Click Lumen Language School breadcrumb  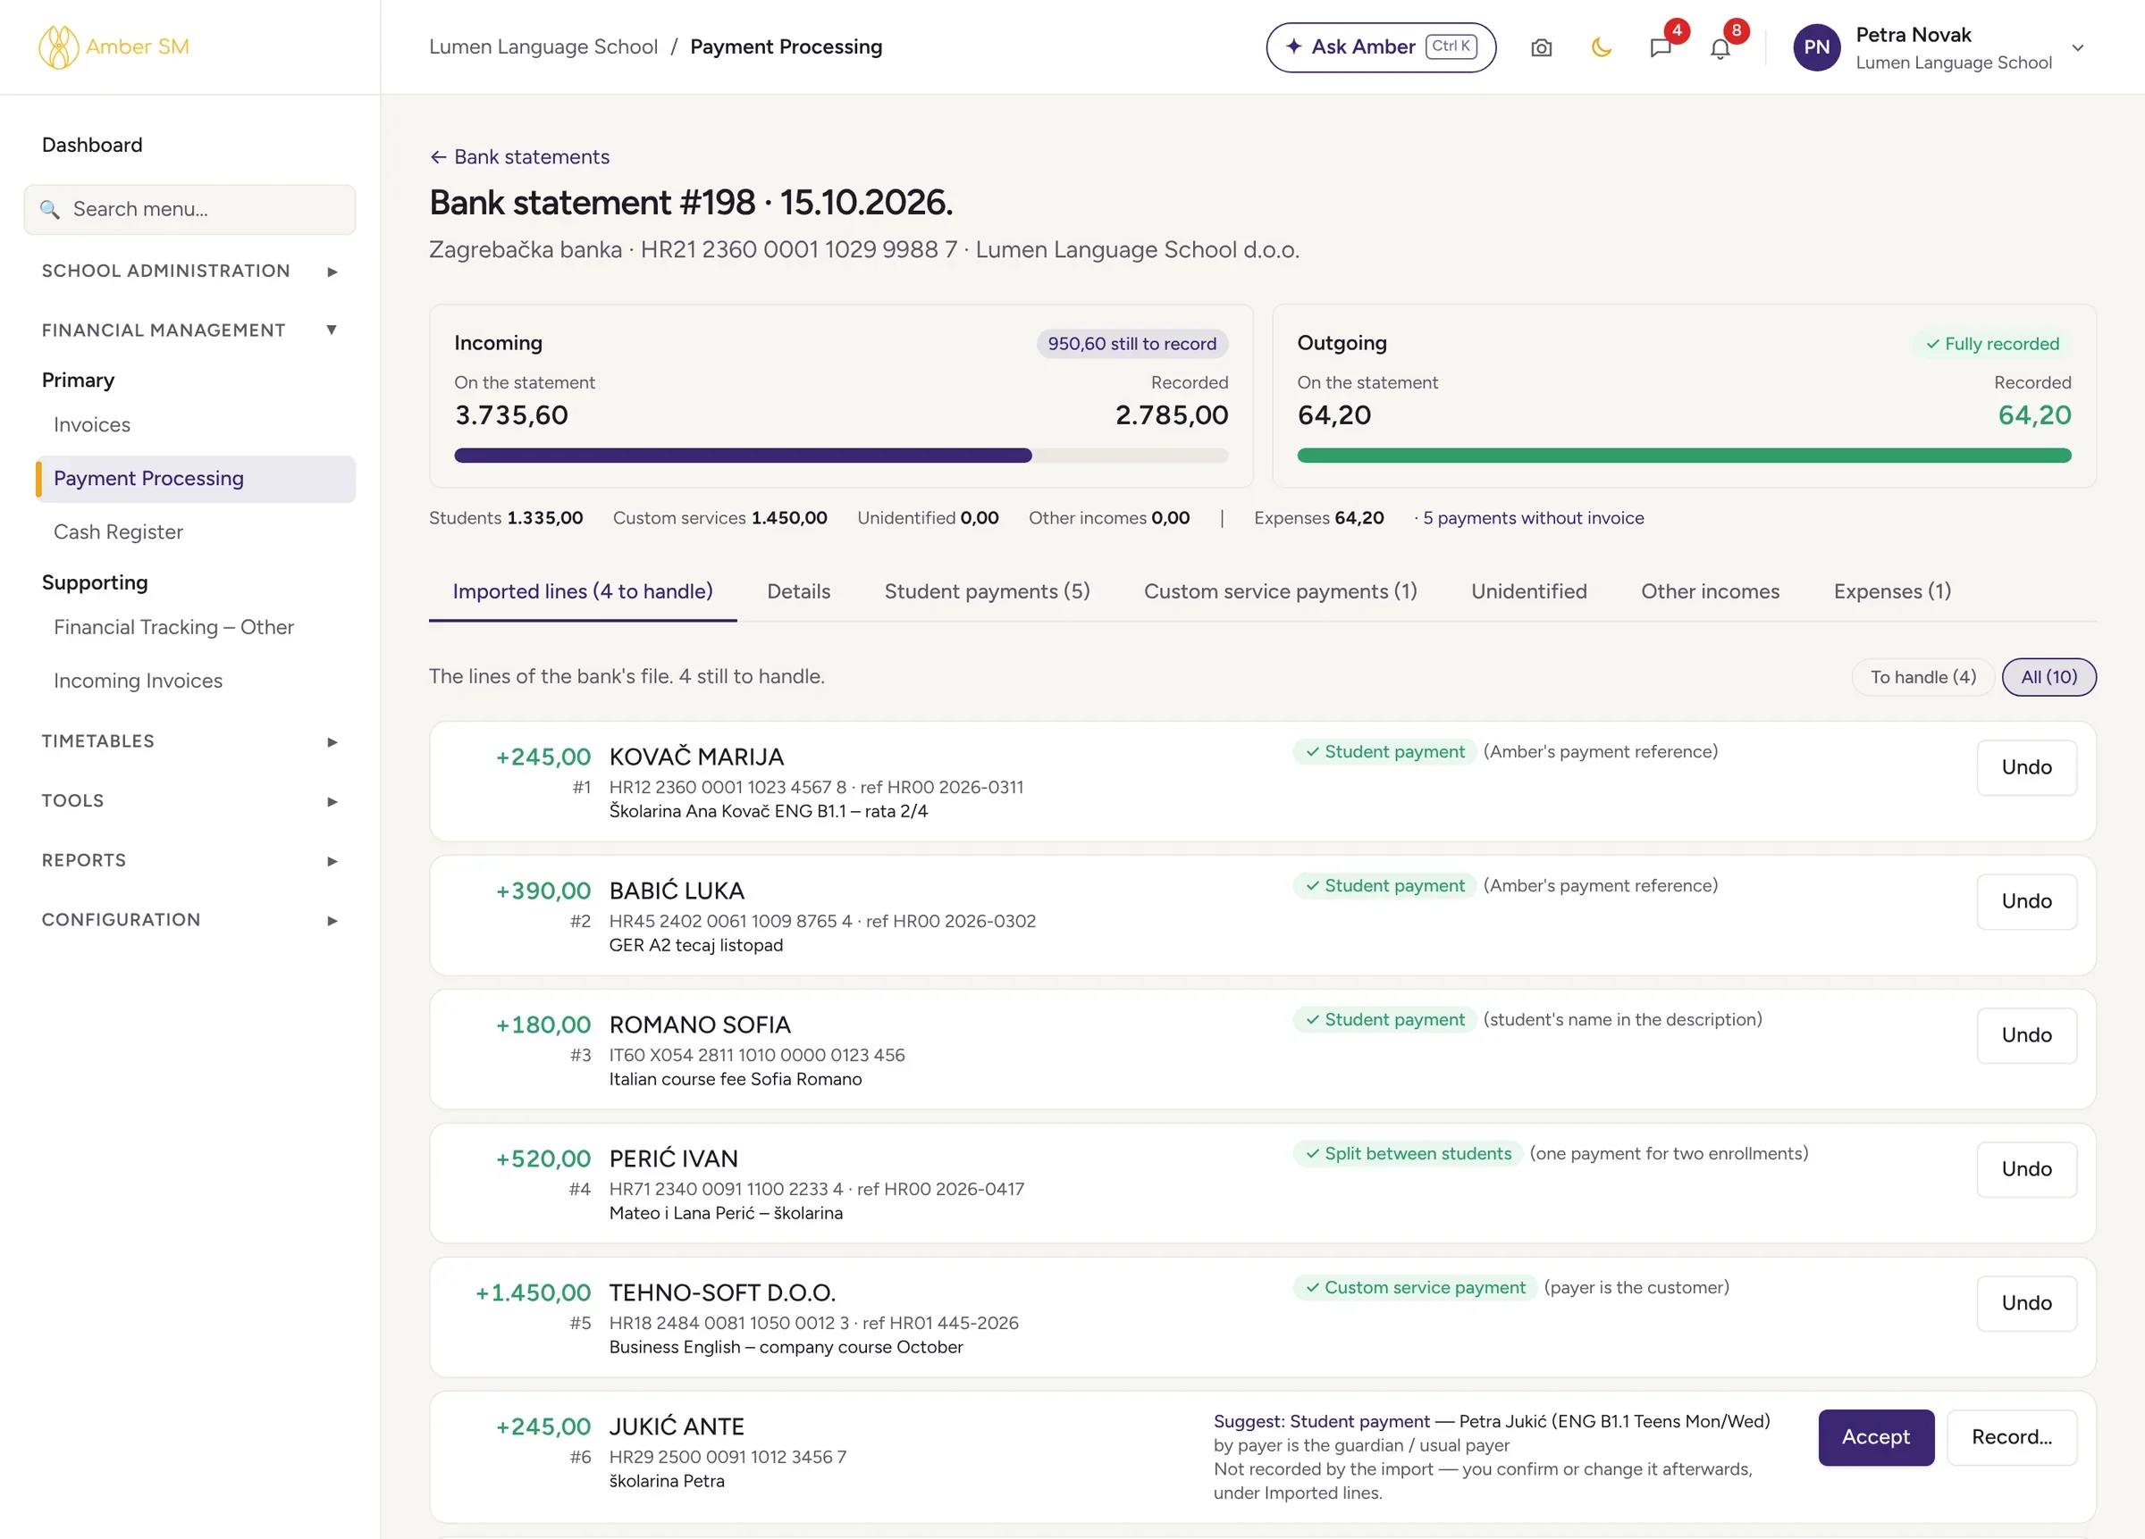543,46
